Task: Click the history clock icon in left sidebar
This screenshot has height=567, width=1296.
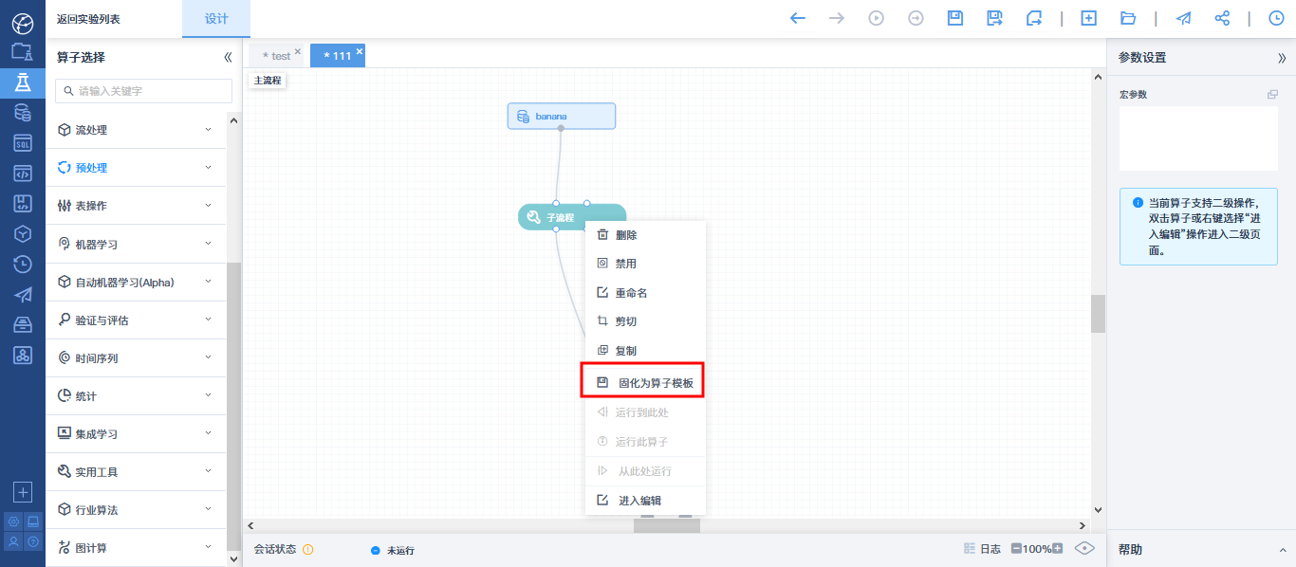Action: [x=23, y=265]
